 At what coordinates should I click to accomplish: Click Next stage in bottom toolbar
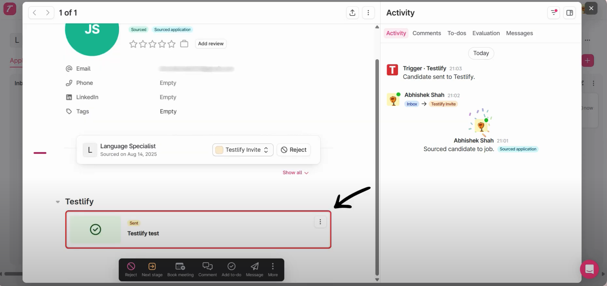pos(152,269)
